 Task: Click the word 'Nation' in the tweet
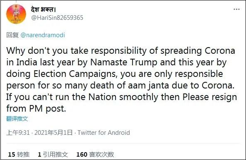pos(102,97)
